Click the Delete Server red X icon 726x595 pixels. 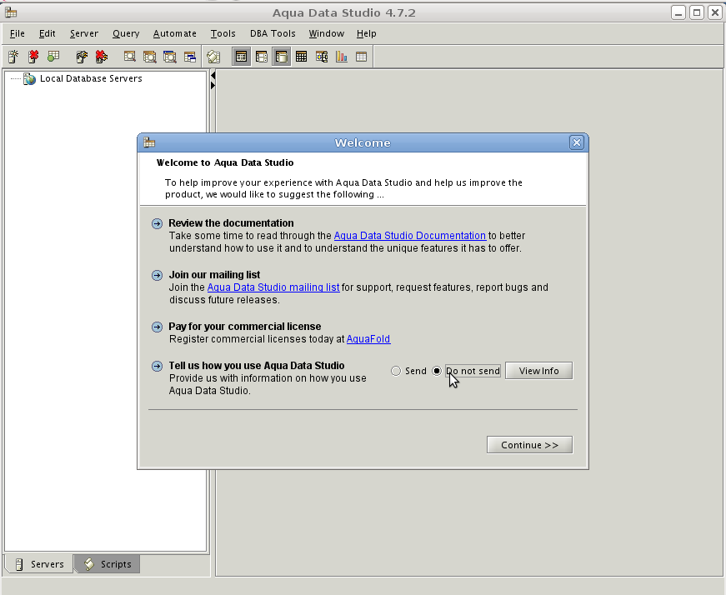coord(33,57)
